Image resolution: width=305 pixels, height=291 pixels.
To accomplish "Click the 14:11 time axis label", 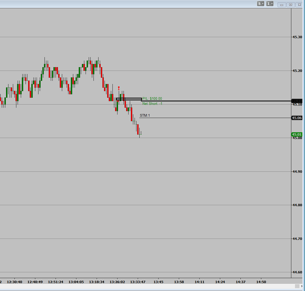I will pyautogui.click(x=200, y=282).
